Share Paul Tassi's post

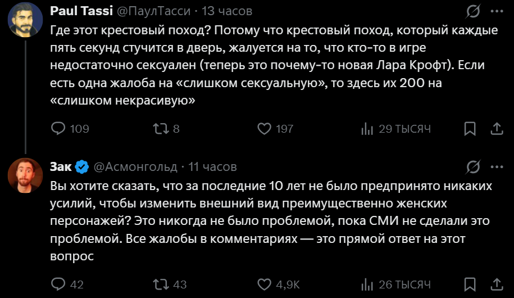coord(497,129)
